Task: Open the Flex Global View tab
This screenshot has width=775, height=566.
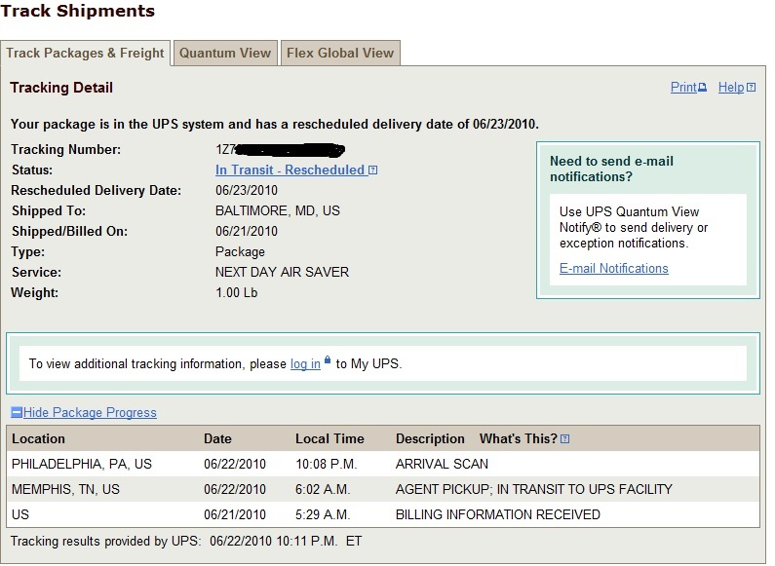Action: [x=340, y=53]
